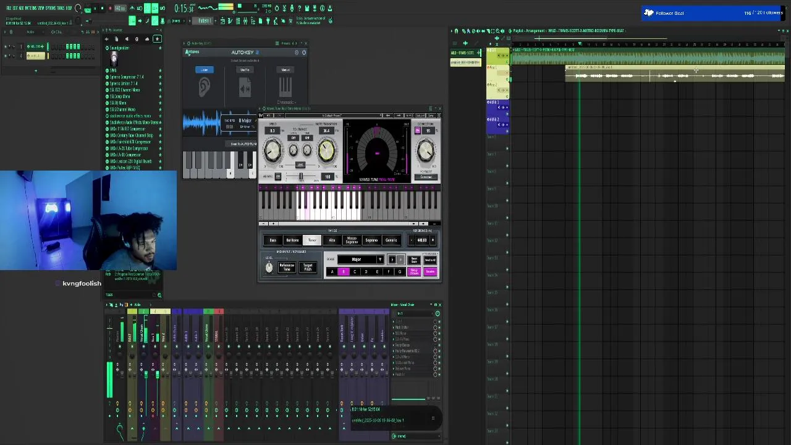Toggle favorite star next to Soundgoodizer

160,48
